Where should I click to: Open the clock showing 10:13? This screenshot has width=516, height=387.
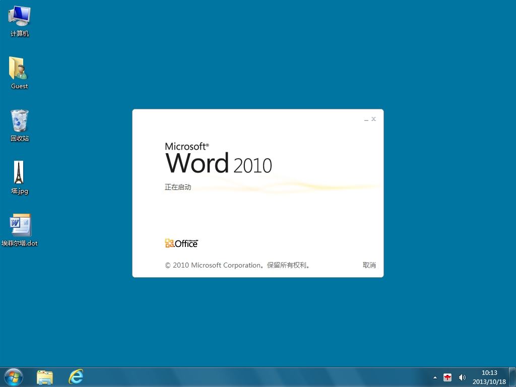(489, 377)
